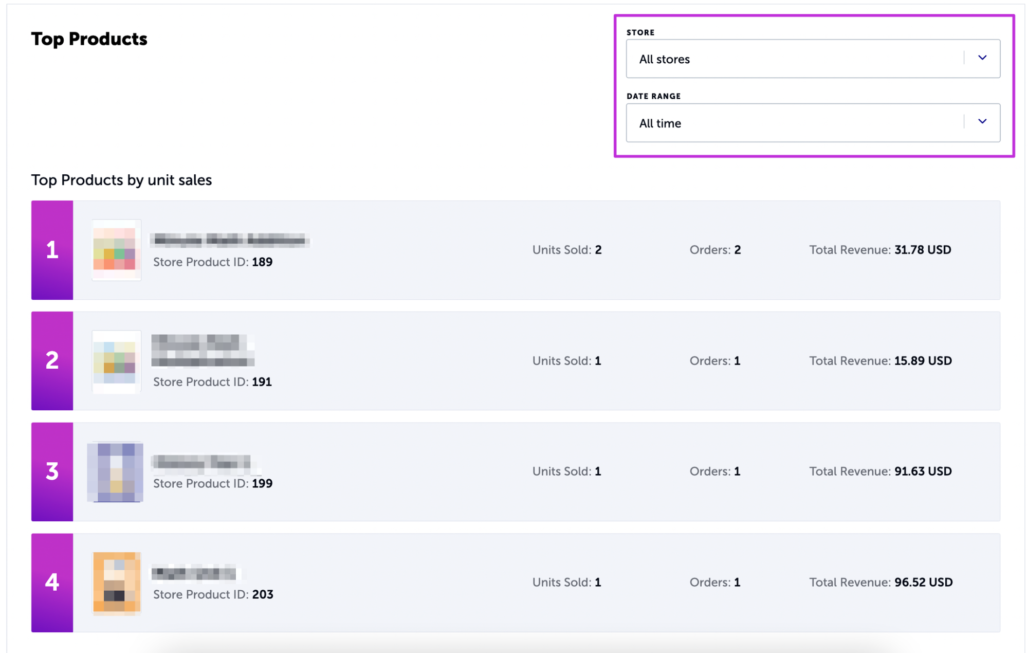Viewport: 1028px width, 653px height.
Task: Click Store Product ID: 191 text
Action: tap(212, 382)
